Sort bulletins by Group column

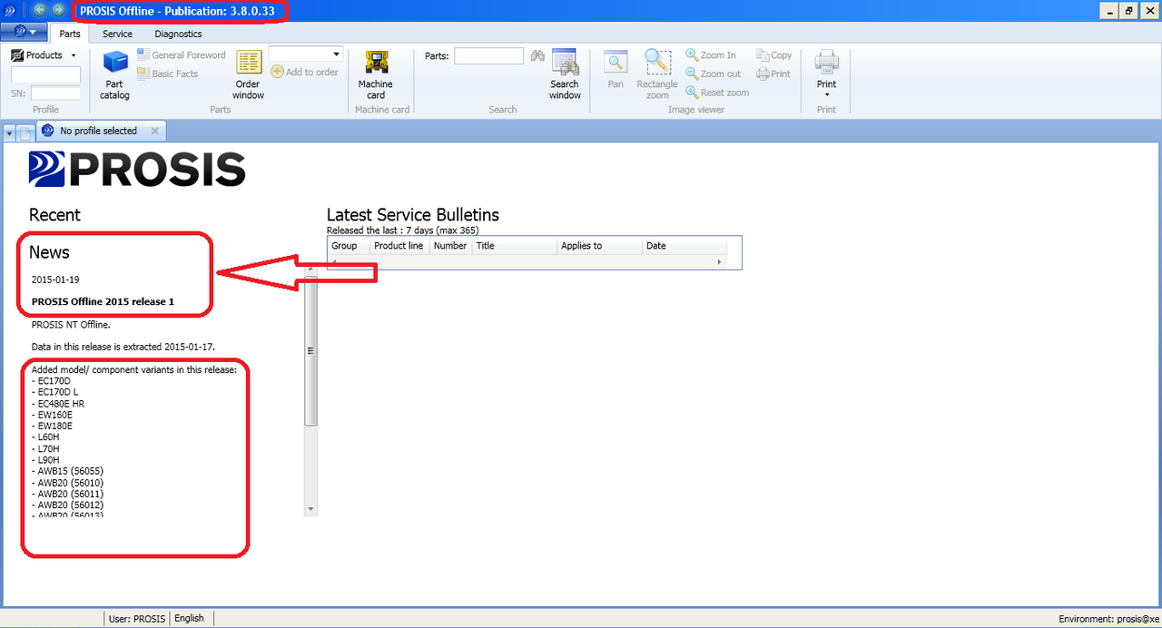pos(349,246)
